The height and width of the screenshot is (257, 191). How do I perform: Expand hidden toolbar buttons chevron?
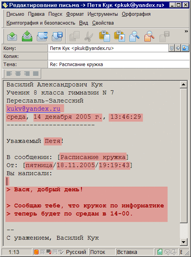coord(186,31)
